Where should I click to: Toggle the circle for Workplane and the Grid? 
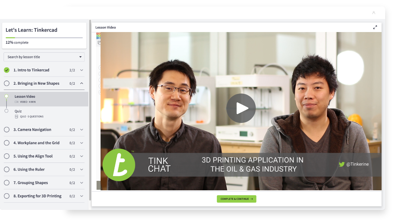(x=7, y=143)
